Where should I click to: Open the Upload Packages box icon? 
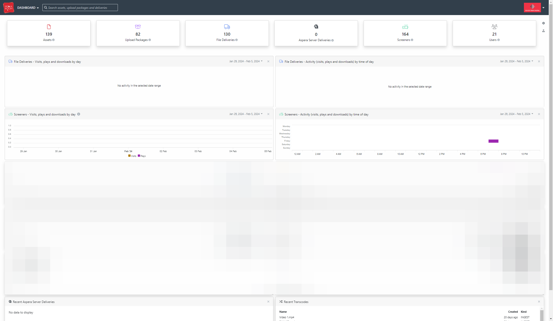tap(138, 27)
